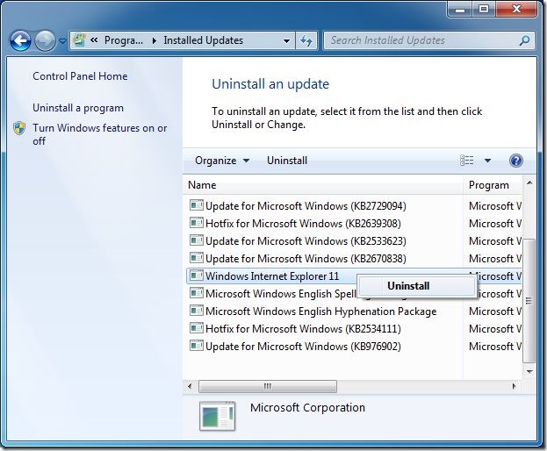Screen dimensions: 547x451
Task: Close the Installed Updates window
Action: pos(516,10)
